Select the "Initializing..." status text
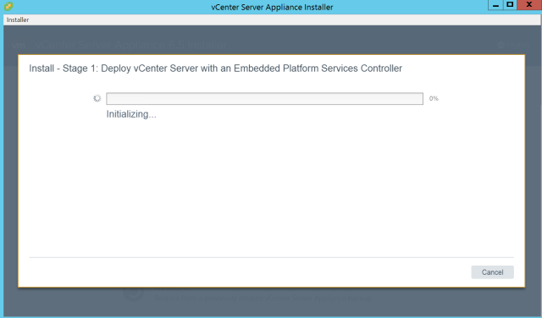 [131, 114]
